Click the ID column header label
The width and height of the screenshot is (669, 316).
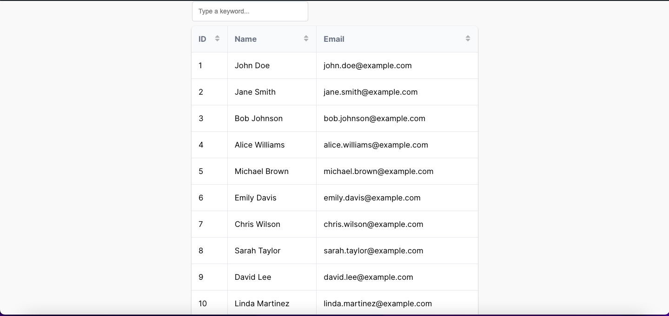tap(202, 39)
